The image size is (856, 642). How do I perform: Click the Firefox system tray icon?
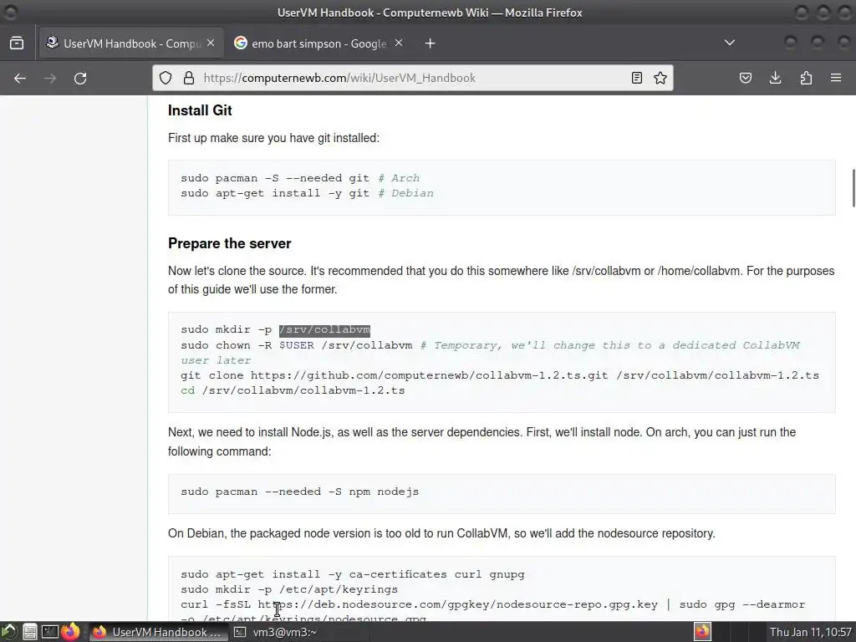point(702,632)
